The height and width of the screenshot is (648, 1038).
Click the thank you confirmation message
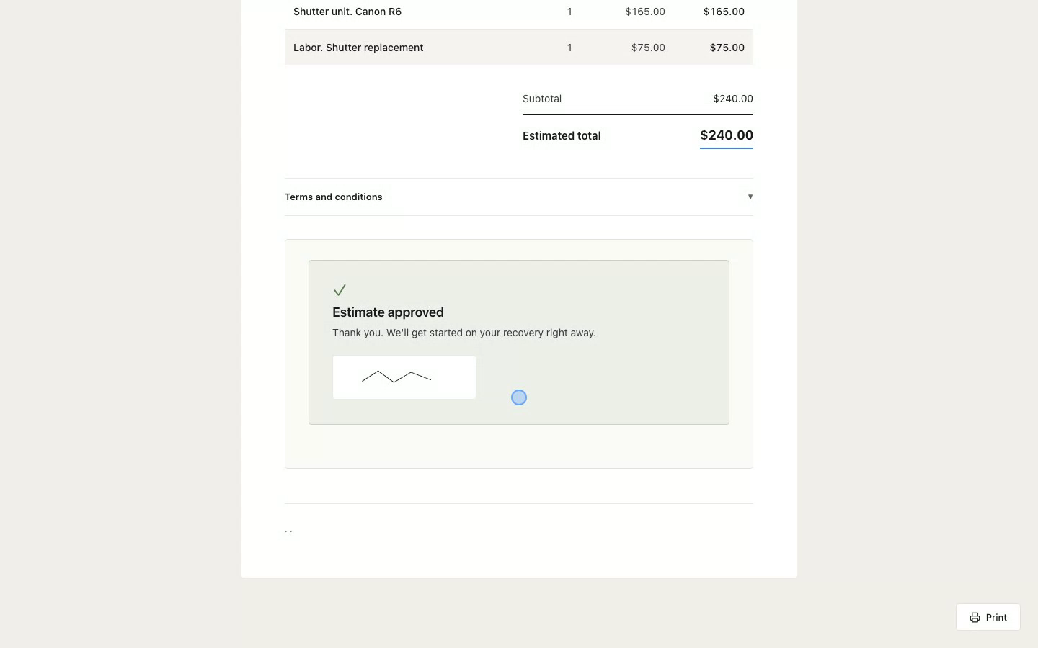pos(464,333)
